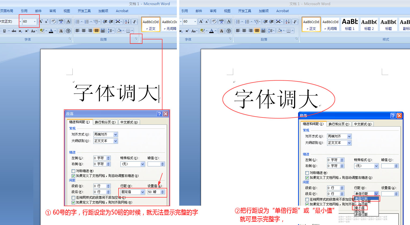This screenshot has width=410, height=225.
Task: Apply 正文 style in left Word window
Action: click(151, 24)
